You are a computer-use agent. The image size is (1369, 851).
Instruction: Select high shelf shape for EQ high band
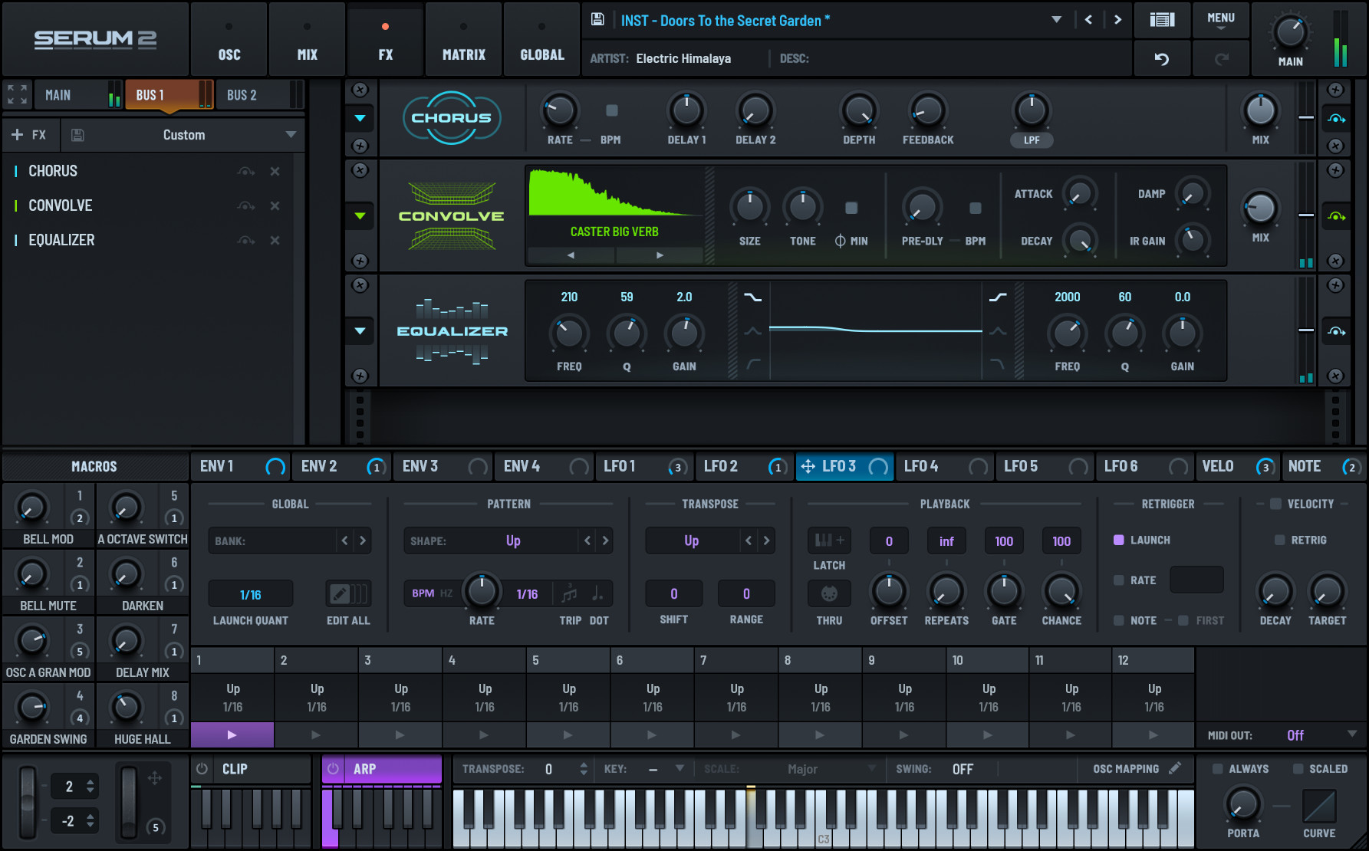[x=998, y=297]
